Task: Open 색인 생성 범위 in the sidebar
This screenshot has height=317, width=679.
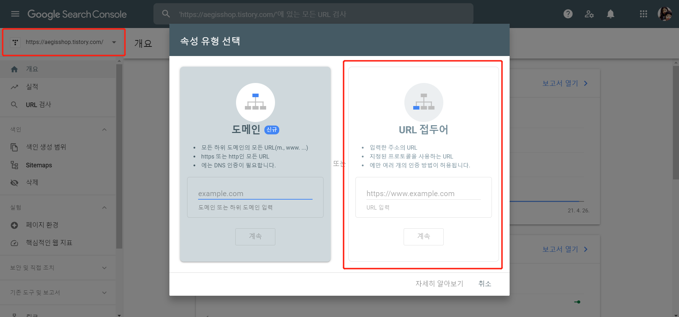Action: pos(58,147)
